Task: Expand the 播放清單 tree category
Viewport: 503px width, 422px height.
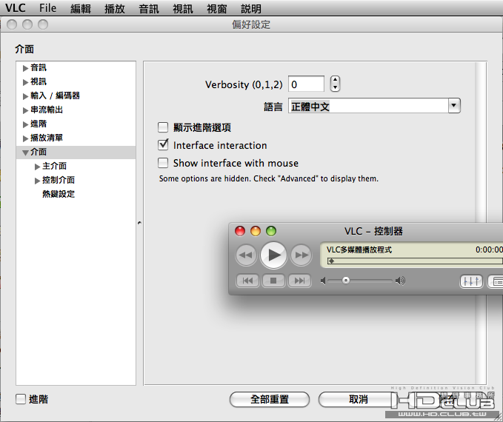Action: [25, 138]
